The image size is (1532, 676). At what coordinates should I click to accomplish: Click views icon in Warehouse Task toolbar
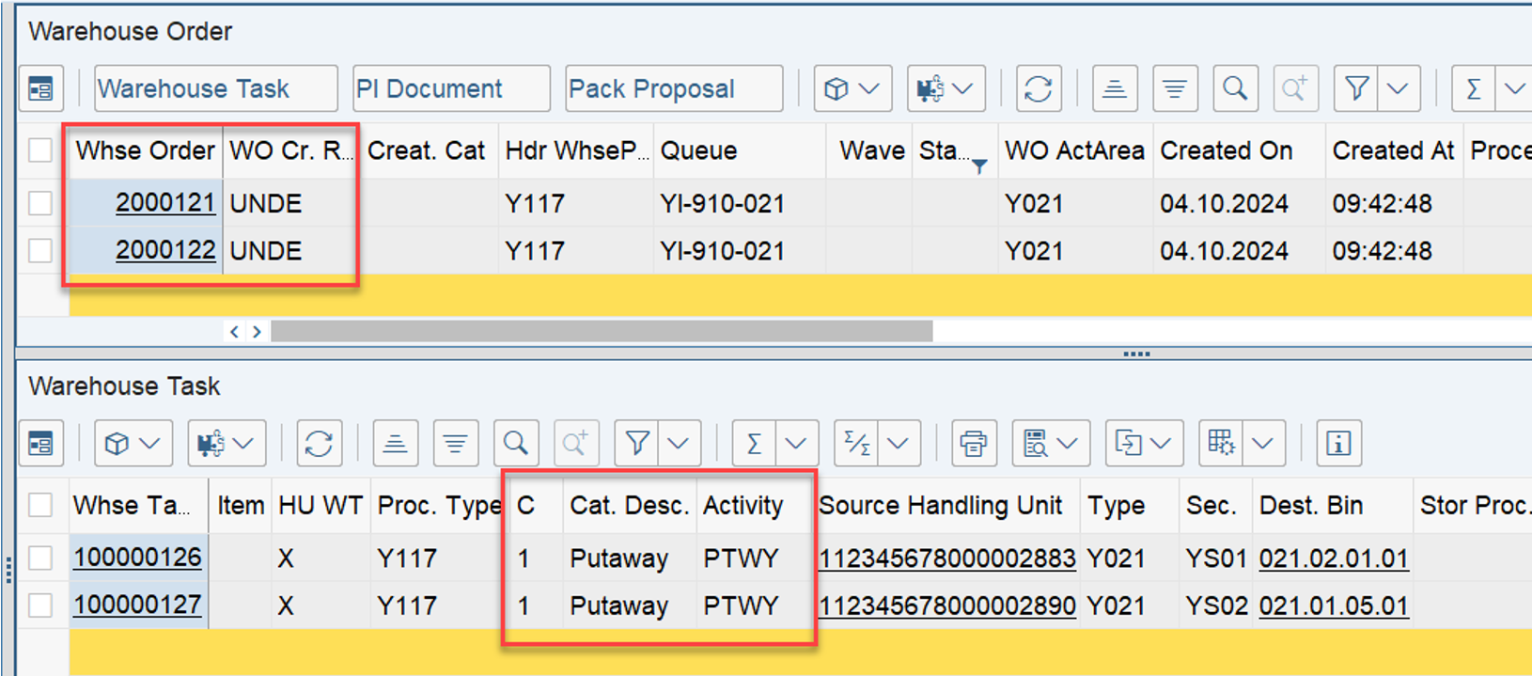point(1036,444)
